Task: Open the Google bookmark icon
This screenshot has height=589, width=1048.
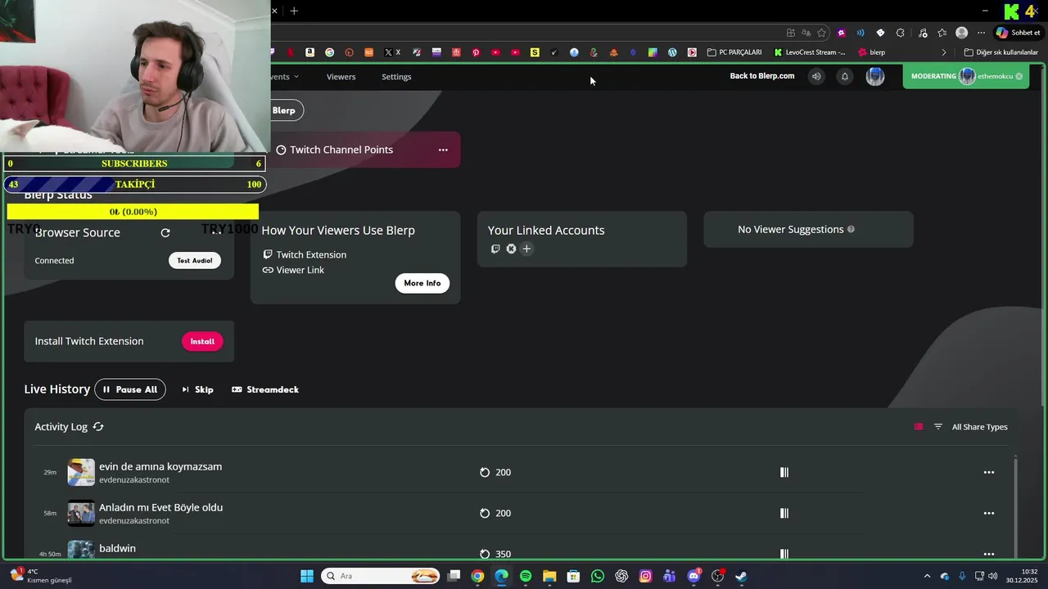Action: 329,52
